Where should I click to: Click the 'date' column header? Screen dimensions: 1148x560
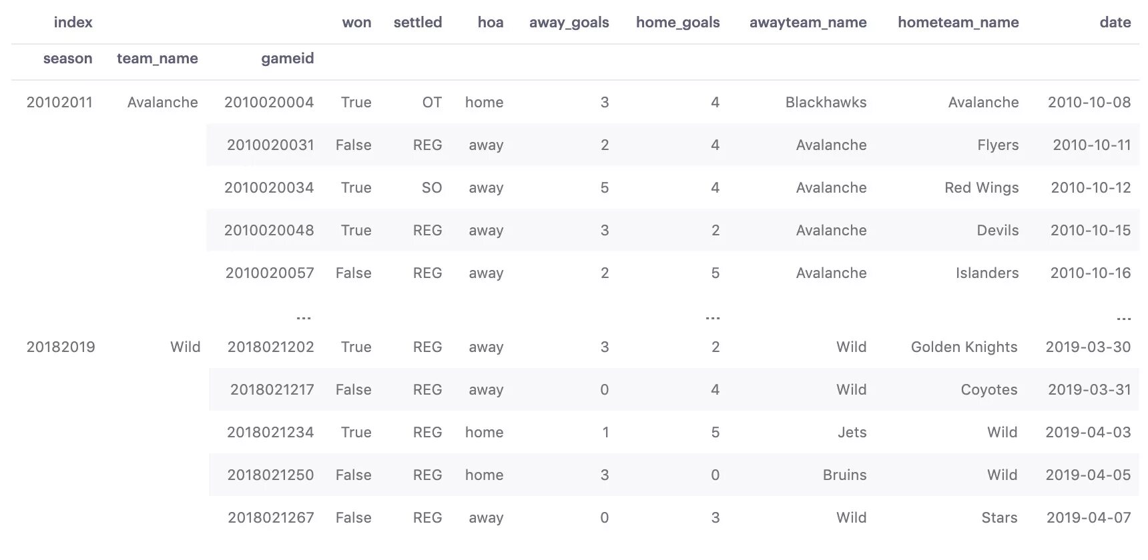pos(1115,23)
